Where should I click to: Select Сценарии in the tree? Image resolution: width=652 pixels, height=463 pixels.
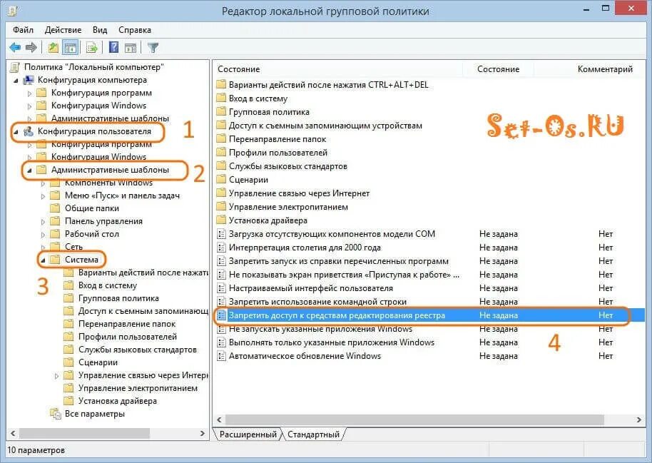[x=98, y=362]
